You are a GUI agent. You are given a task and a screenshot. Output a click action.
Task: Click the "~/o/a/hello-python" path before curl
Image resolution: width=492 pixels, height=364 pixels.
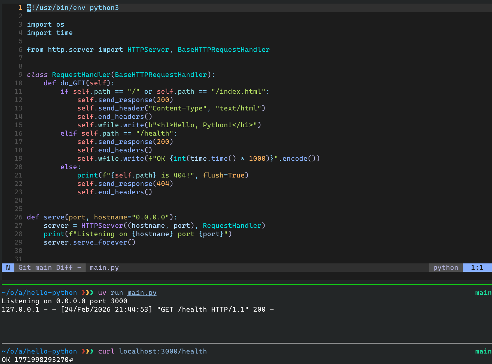(39, 351)
